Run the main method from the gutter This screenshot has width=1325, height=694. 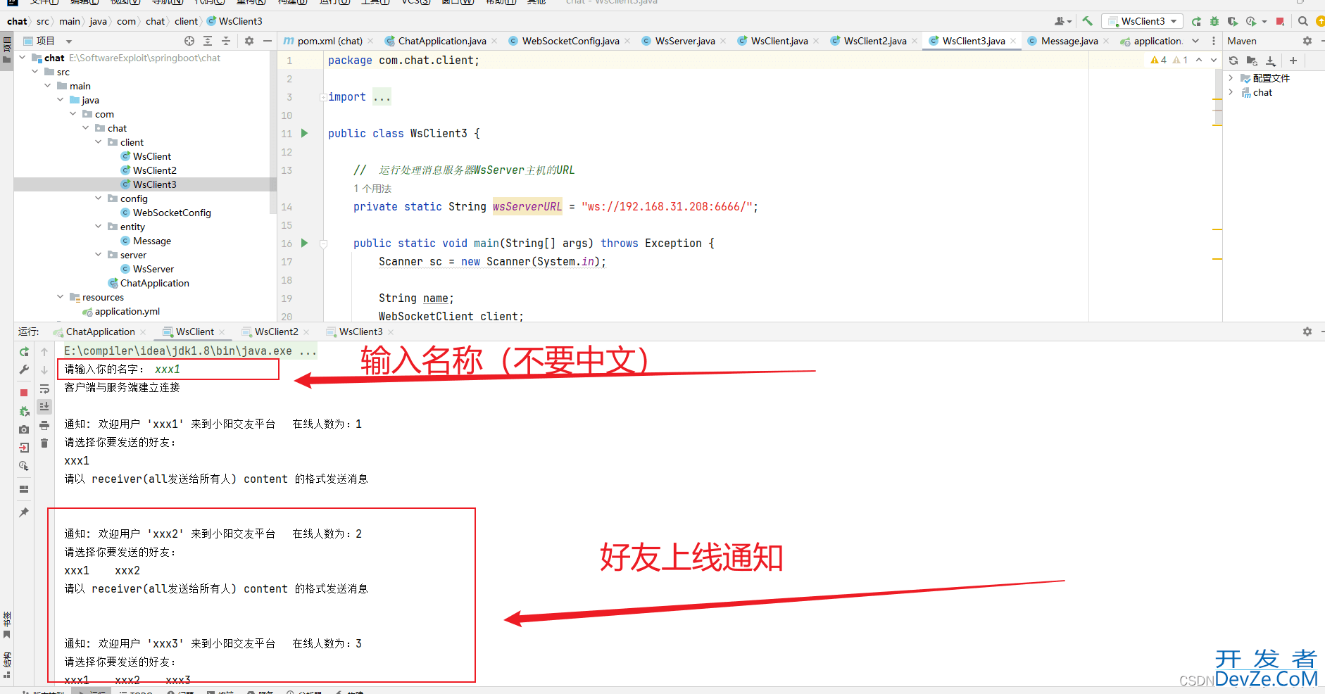[x=305, y=243]
